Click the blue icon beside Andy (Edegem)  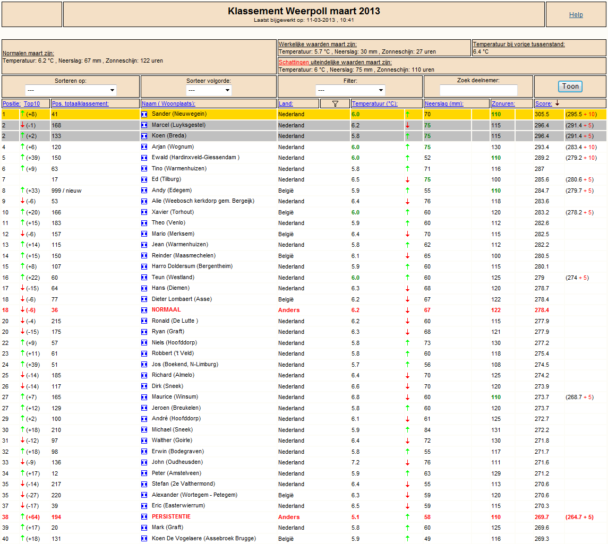click(144, 190)
